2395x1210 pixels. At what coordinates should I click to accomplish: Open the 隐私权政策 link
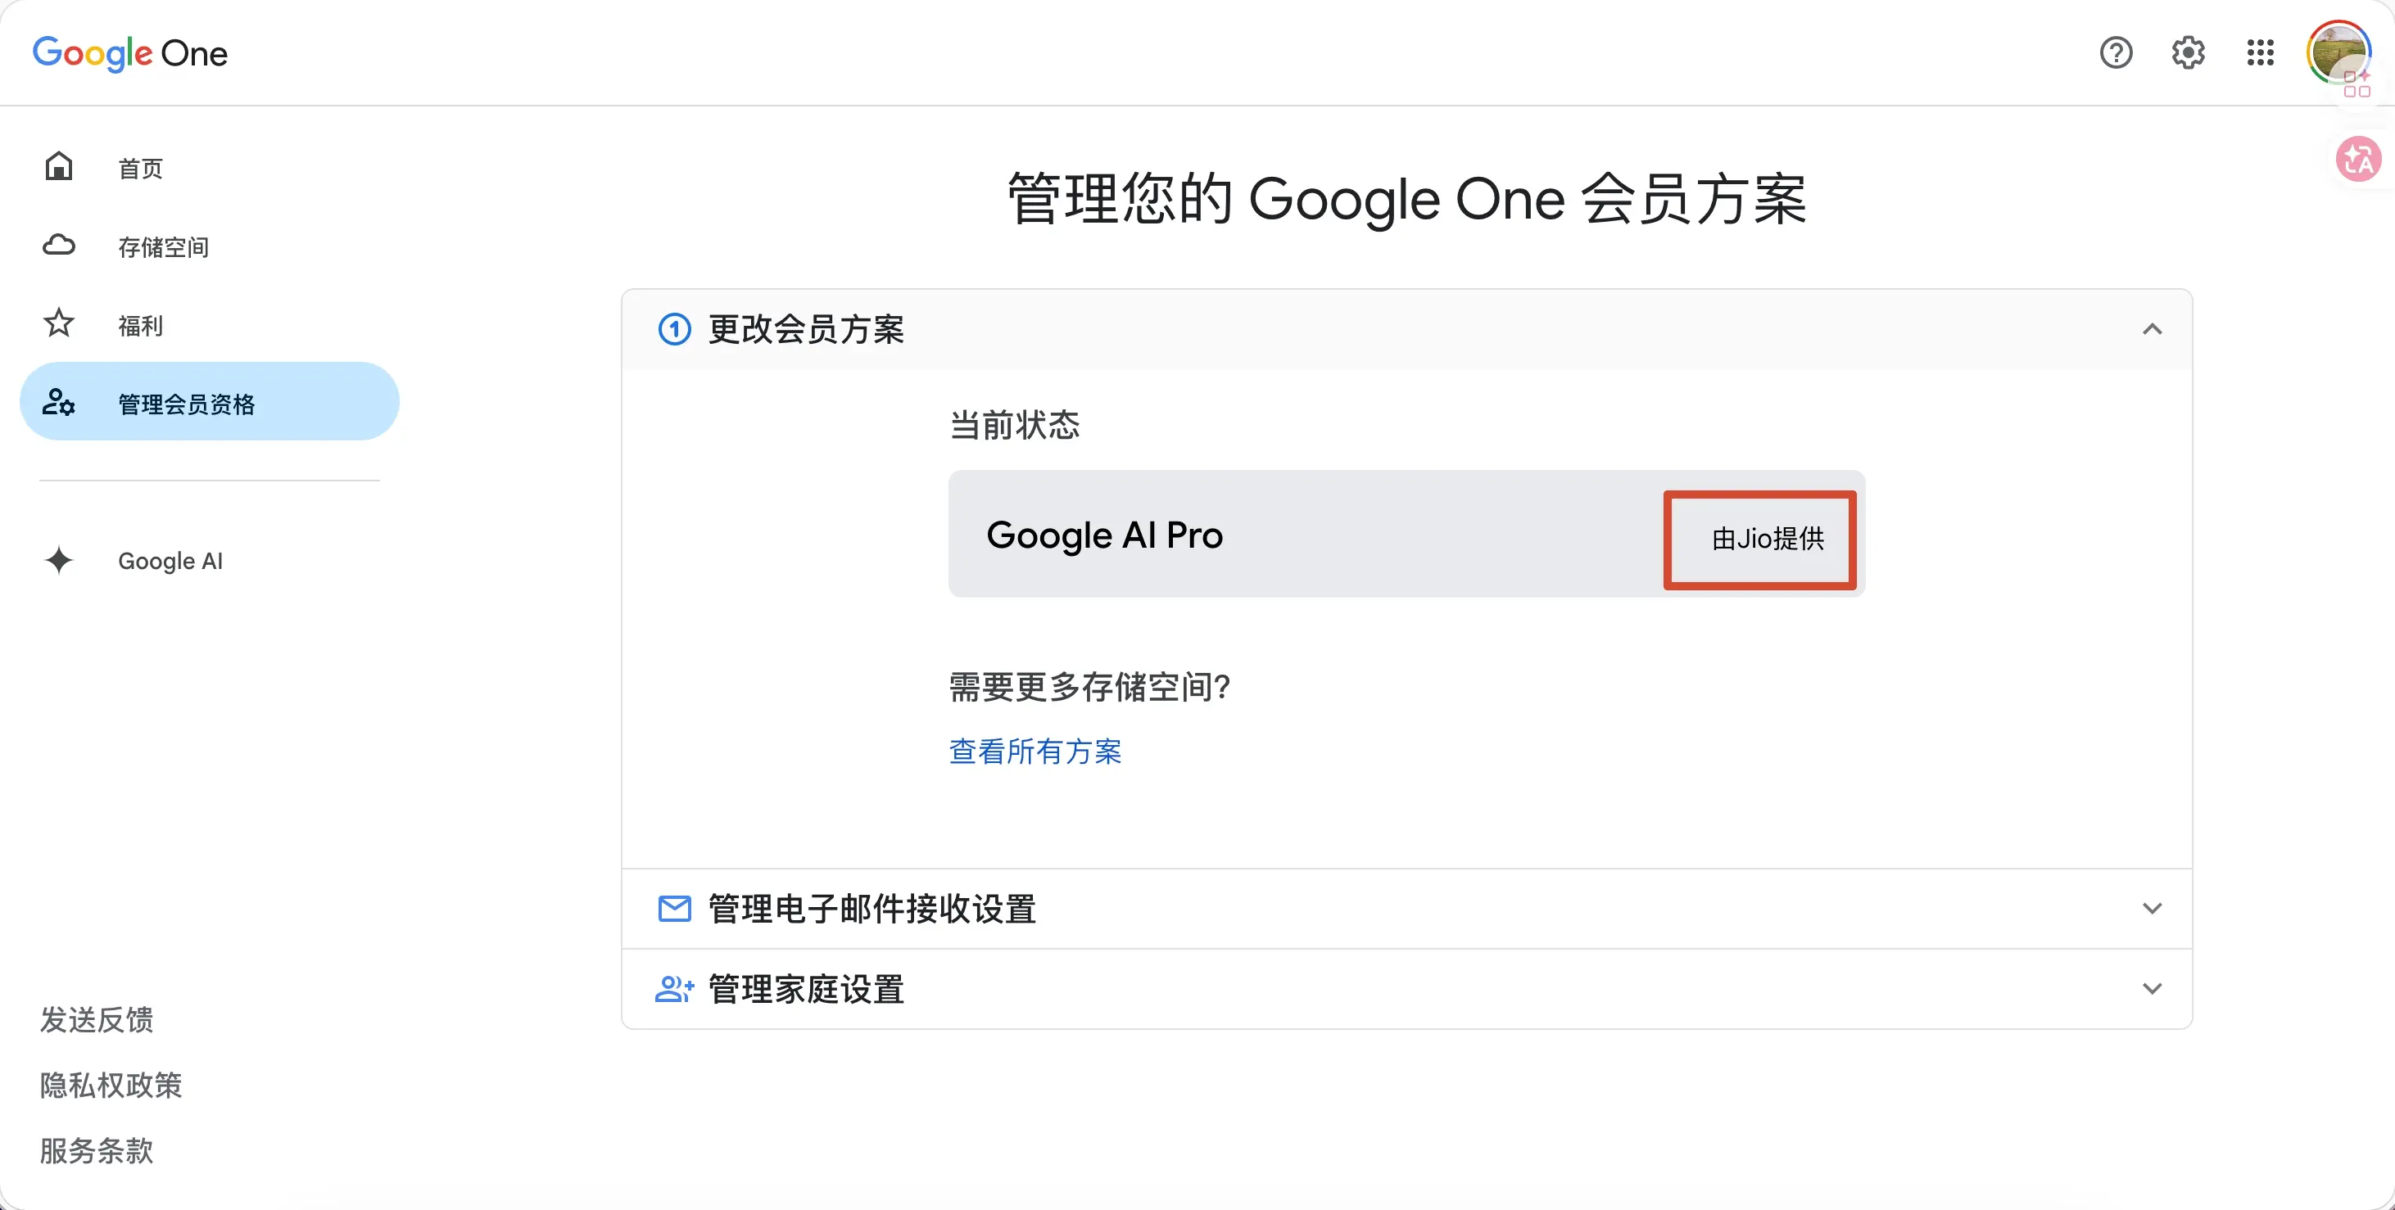[x=111, y=1086]
